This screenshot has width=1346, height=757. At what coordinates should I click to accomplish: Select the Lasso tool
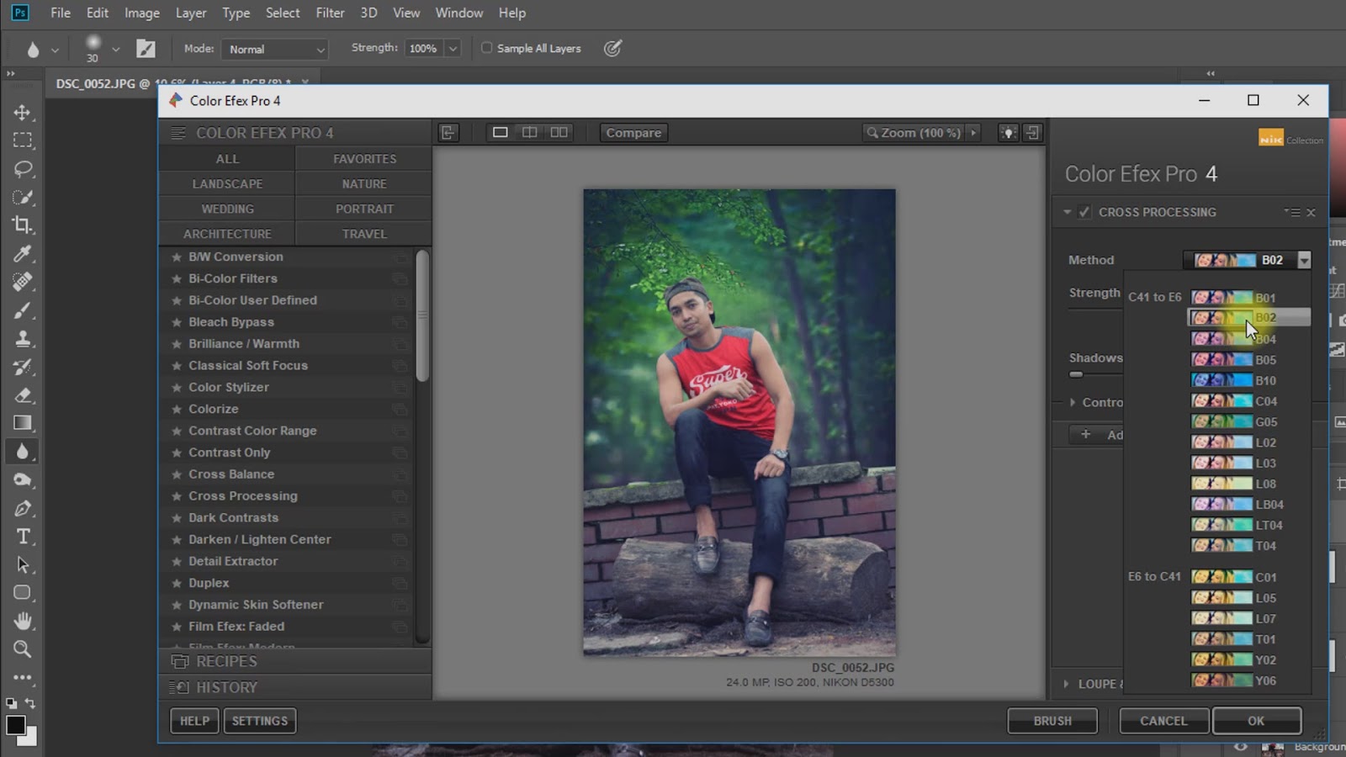23,168
